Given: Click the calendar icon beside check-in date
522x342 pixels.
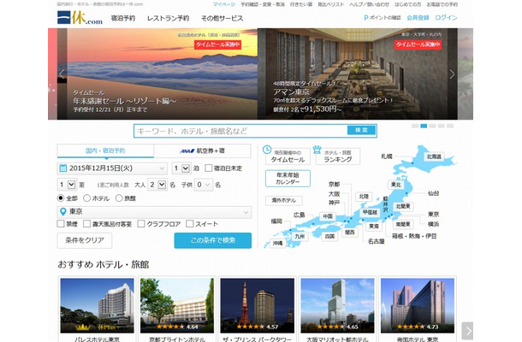Looking at the screenshot, I should click(x=63, y=168).
